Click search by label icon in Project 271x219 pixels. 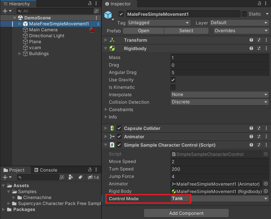coord(80,177)
